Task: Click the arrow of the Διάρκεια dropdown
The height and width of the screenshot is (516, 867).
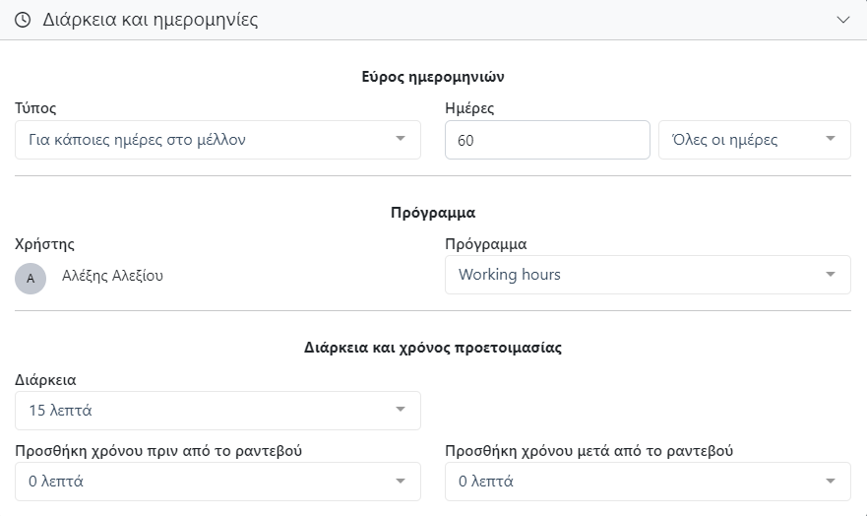Action: (x=401, y=410)
